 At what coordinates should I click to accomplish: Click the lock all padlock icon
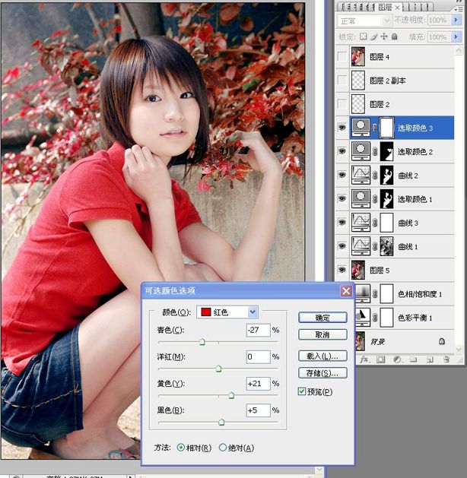point(395,36)
